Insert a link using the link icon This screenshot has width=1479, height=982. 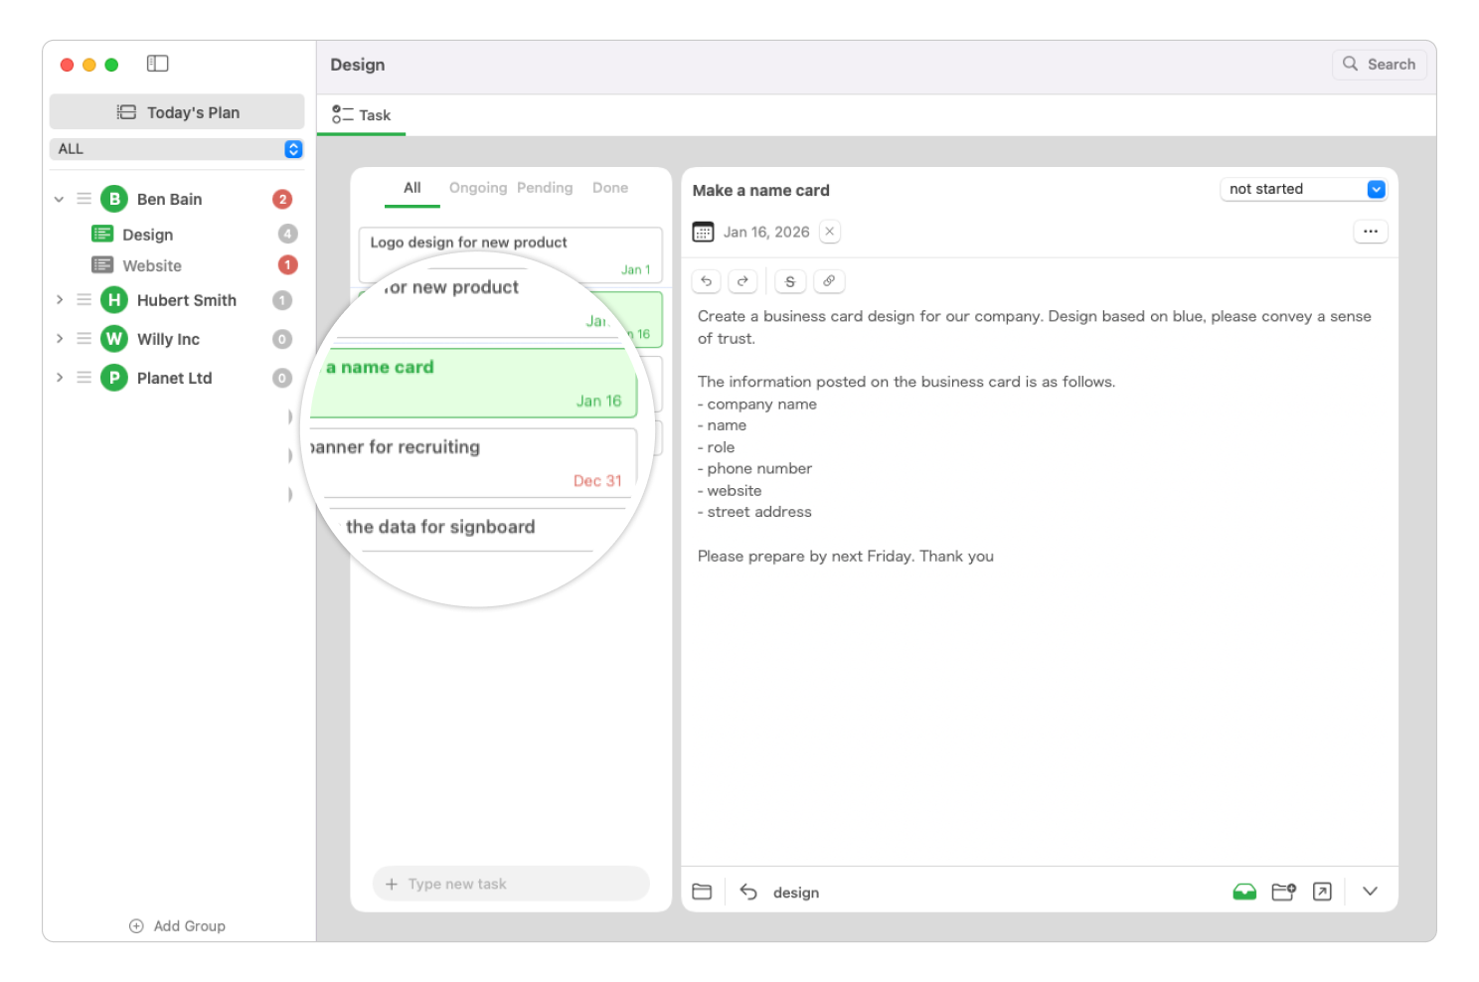click(x=830, y=281)
